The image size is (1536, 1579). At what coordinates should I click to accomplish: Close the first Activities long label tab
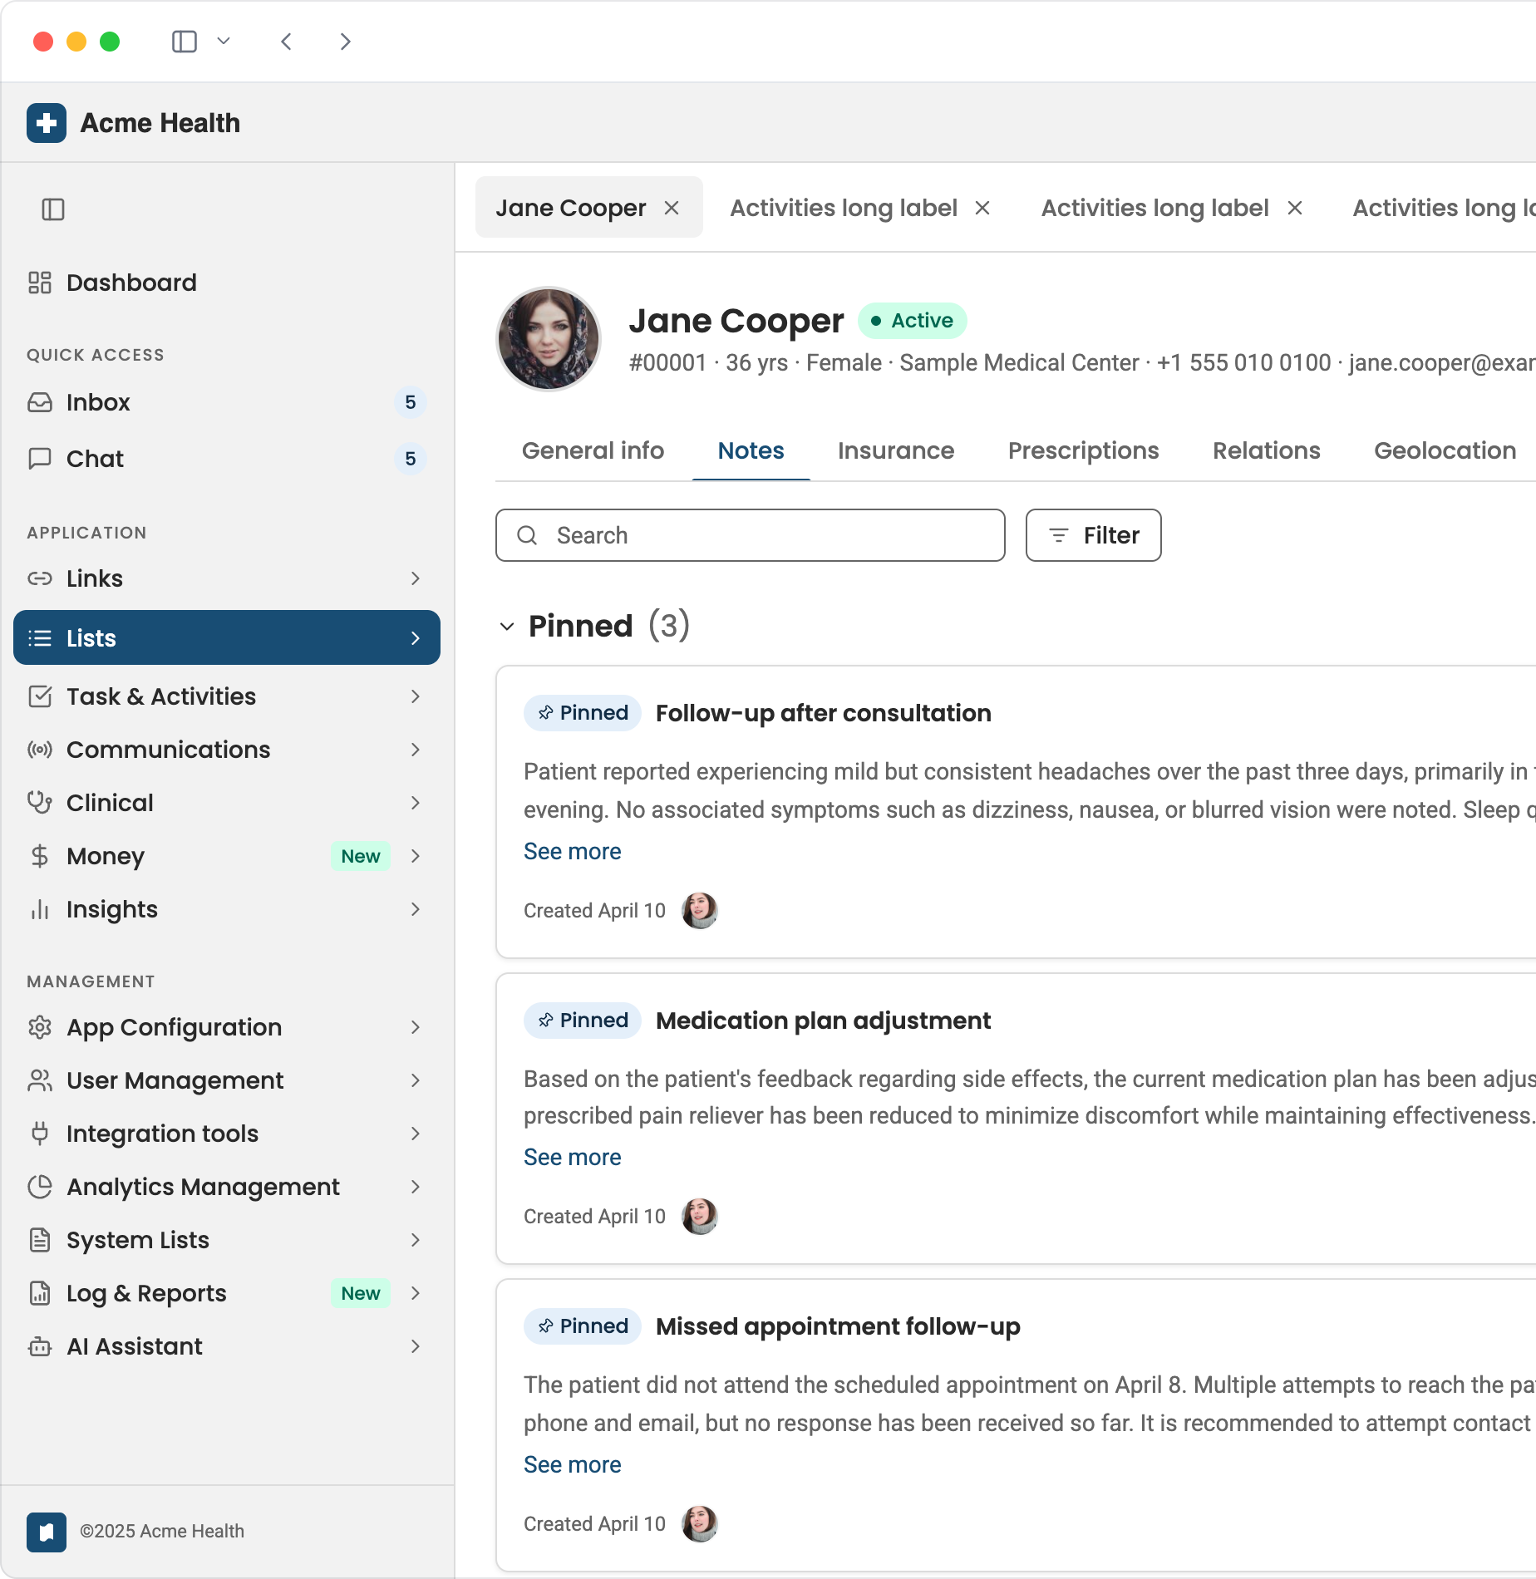[982, 208]
